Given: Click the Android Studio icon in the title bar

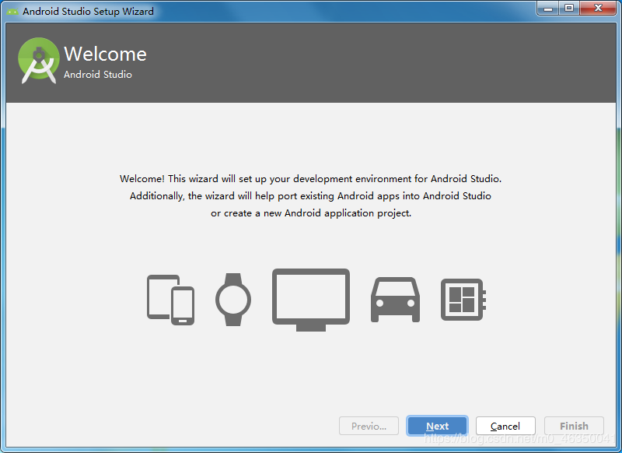Looking at the screenshot, I should [x=13, y=11].
